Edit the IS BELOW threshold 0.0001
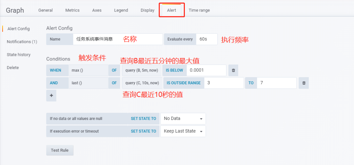This screenshot has width=354, height=165. [206, 70]
